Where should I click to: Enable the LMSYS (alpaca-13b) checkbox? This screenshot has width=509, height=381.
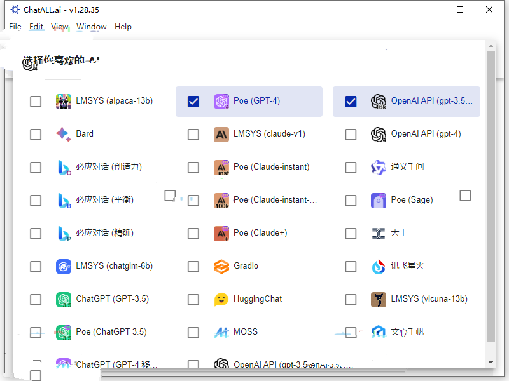(x=36, y=102)
